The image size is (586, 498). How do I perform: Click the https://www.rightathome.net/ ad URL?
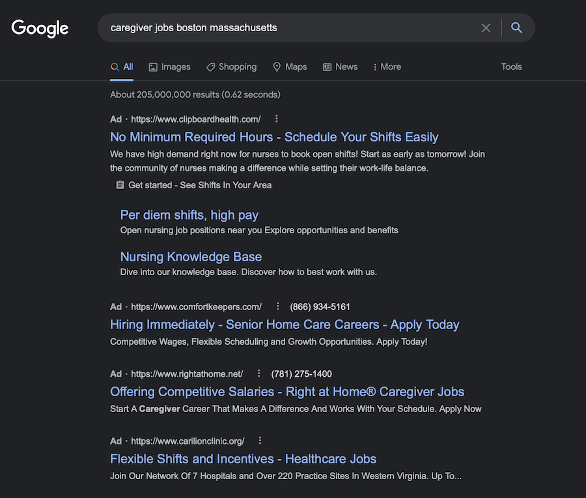point(187,374)
